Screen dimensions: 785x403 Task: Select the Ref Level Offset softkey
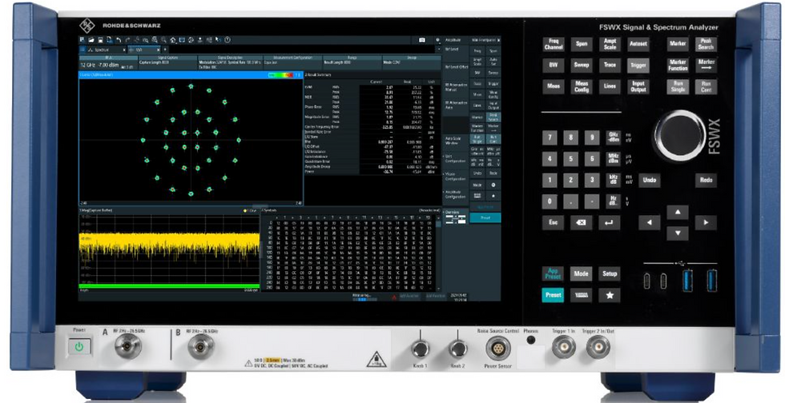[456, 71]
